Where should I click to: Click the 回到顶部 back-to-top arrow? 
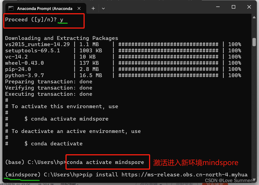point(70,184)
